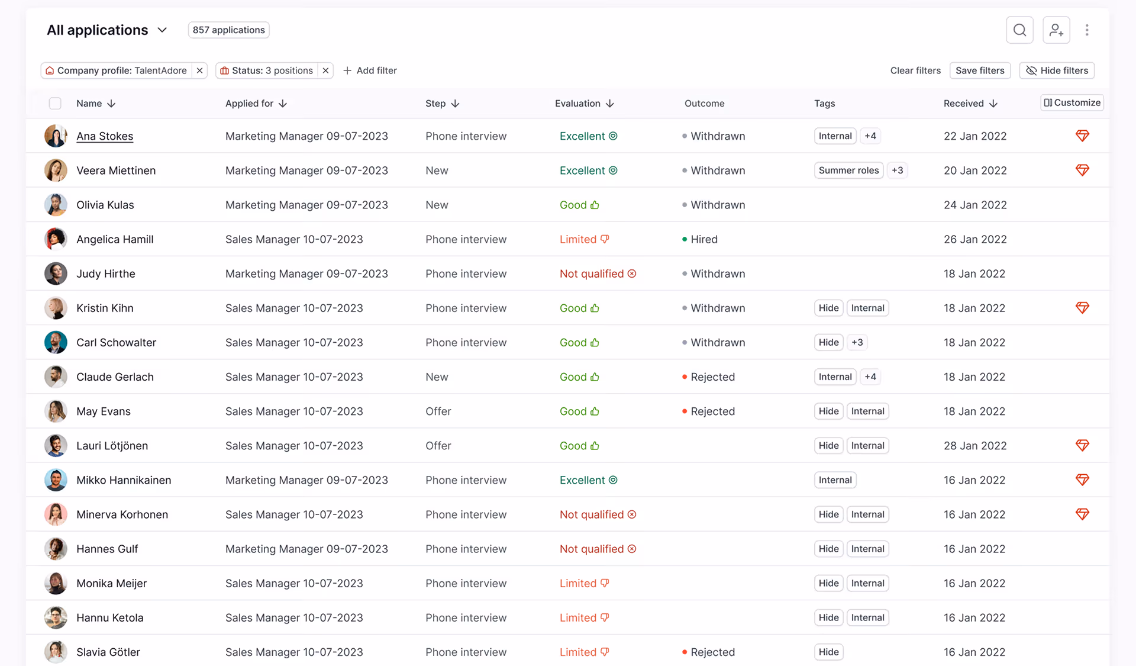Expand the +3 tags on Carl Schowalter's row

(x=857, y=342)
